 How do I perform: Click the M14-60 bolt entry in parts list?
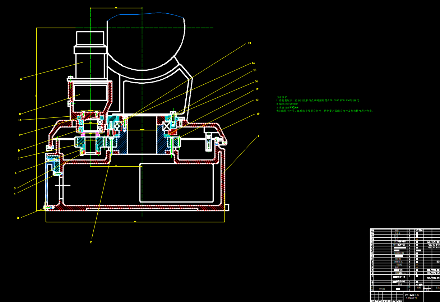tap(399, 245)
